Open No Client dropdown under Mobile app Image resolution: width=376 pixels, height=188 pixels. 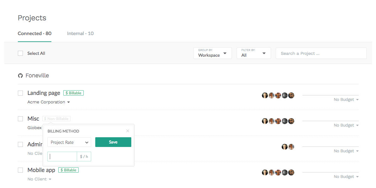(x=39, y=179)
